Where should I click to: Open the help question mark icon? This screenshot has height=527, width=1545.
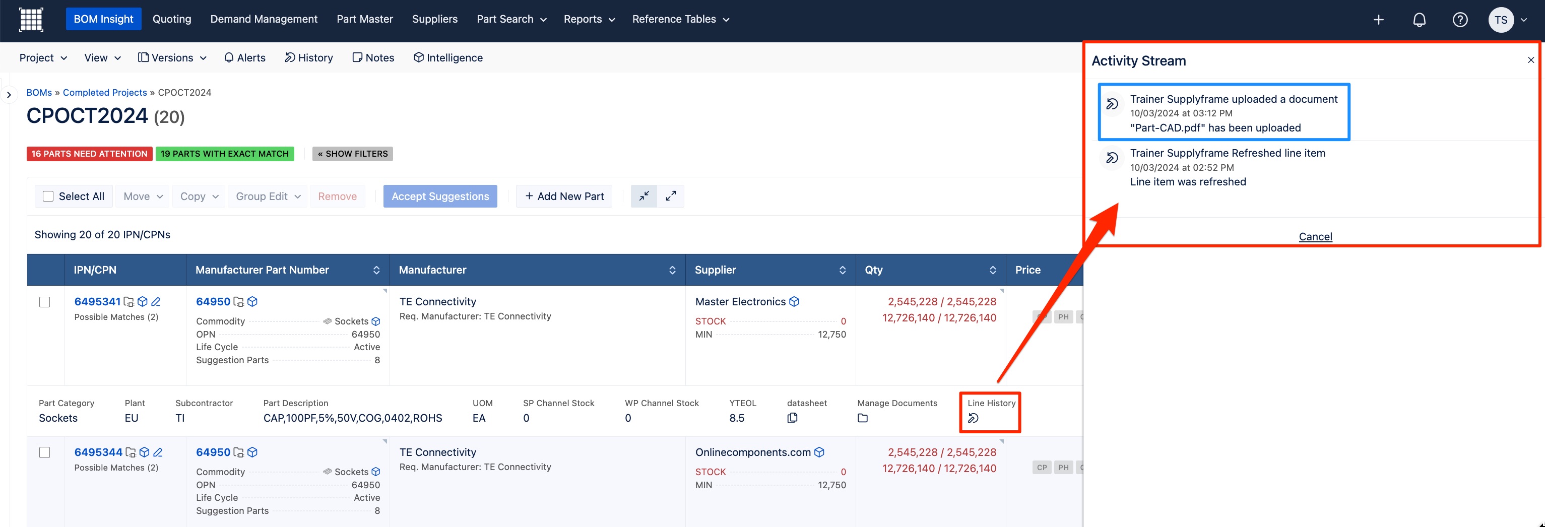(x=1460, y=20)
